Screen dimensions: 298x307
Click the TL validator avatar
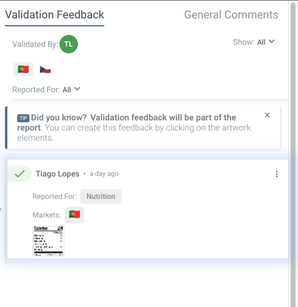point(68,44)
